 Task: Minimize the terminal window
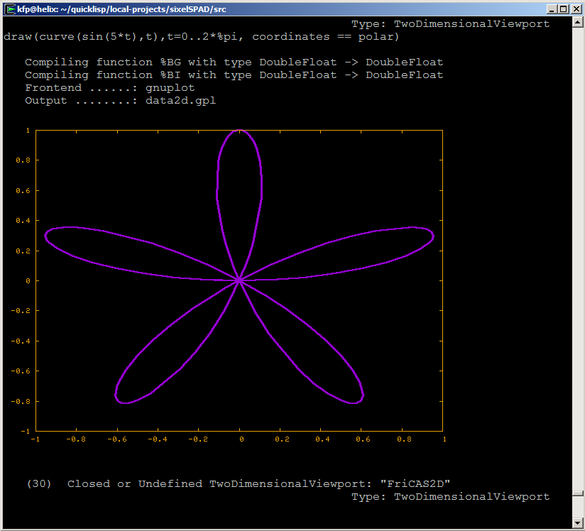tap(551, 9)
